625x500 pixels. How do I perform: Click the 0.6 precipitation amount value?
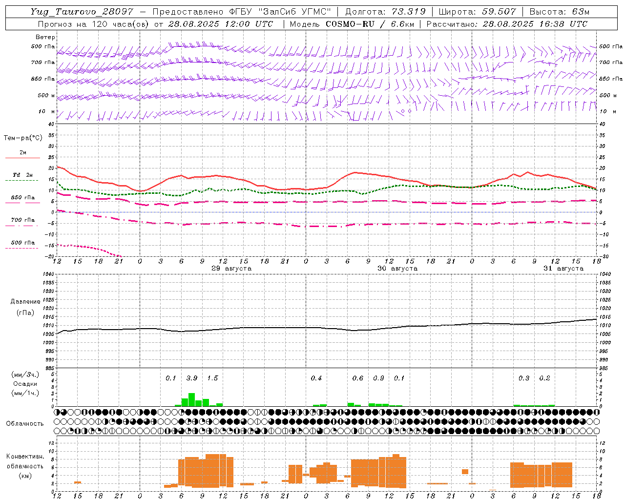(x=358, y=378)
